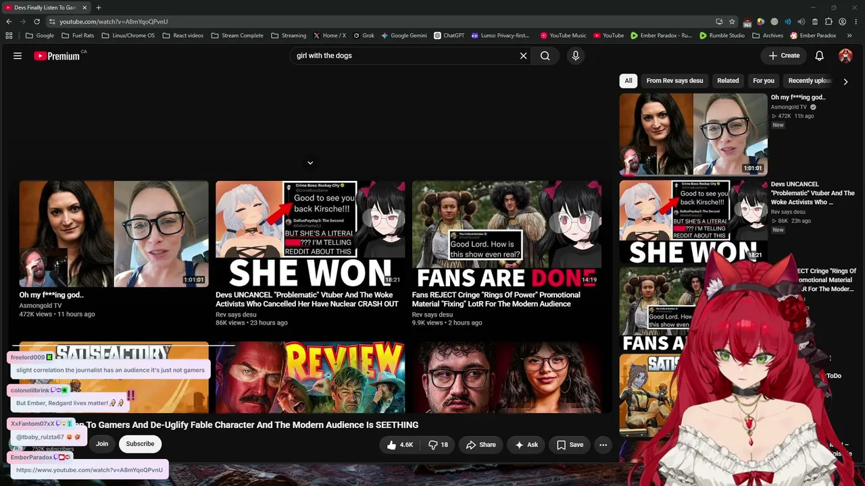Select the 'Recently uploaded' chip
The width and height of the screenshot is (865, 486).
[x=810, y=81]
